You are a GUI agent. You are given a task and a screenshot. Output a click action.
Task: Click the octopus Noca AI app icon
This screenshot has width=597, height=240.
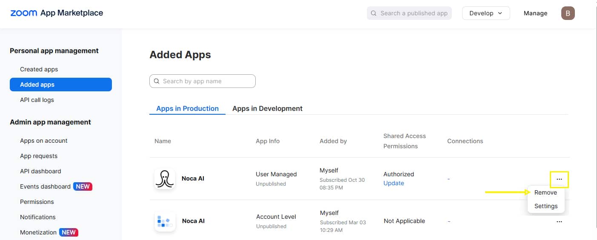[165, 179]
